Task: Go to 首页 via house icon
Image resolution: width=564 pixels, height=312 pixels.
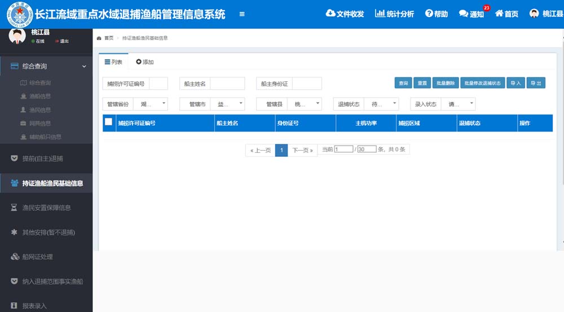Action: (x=499, y=14)
